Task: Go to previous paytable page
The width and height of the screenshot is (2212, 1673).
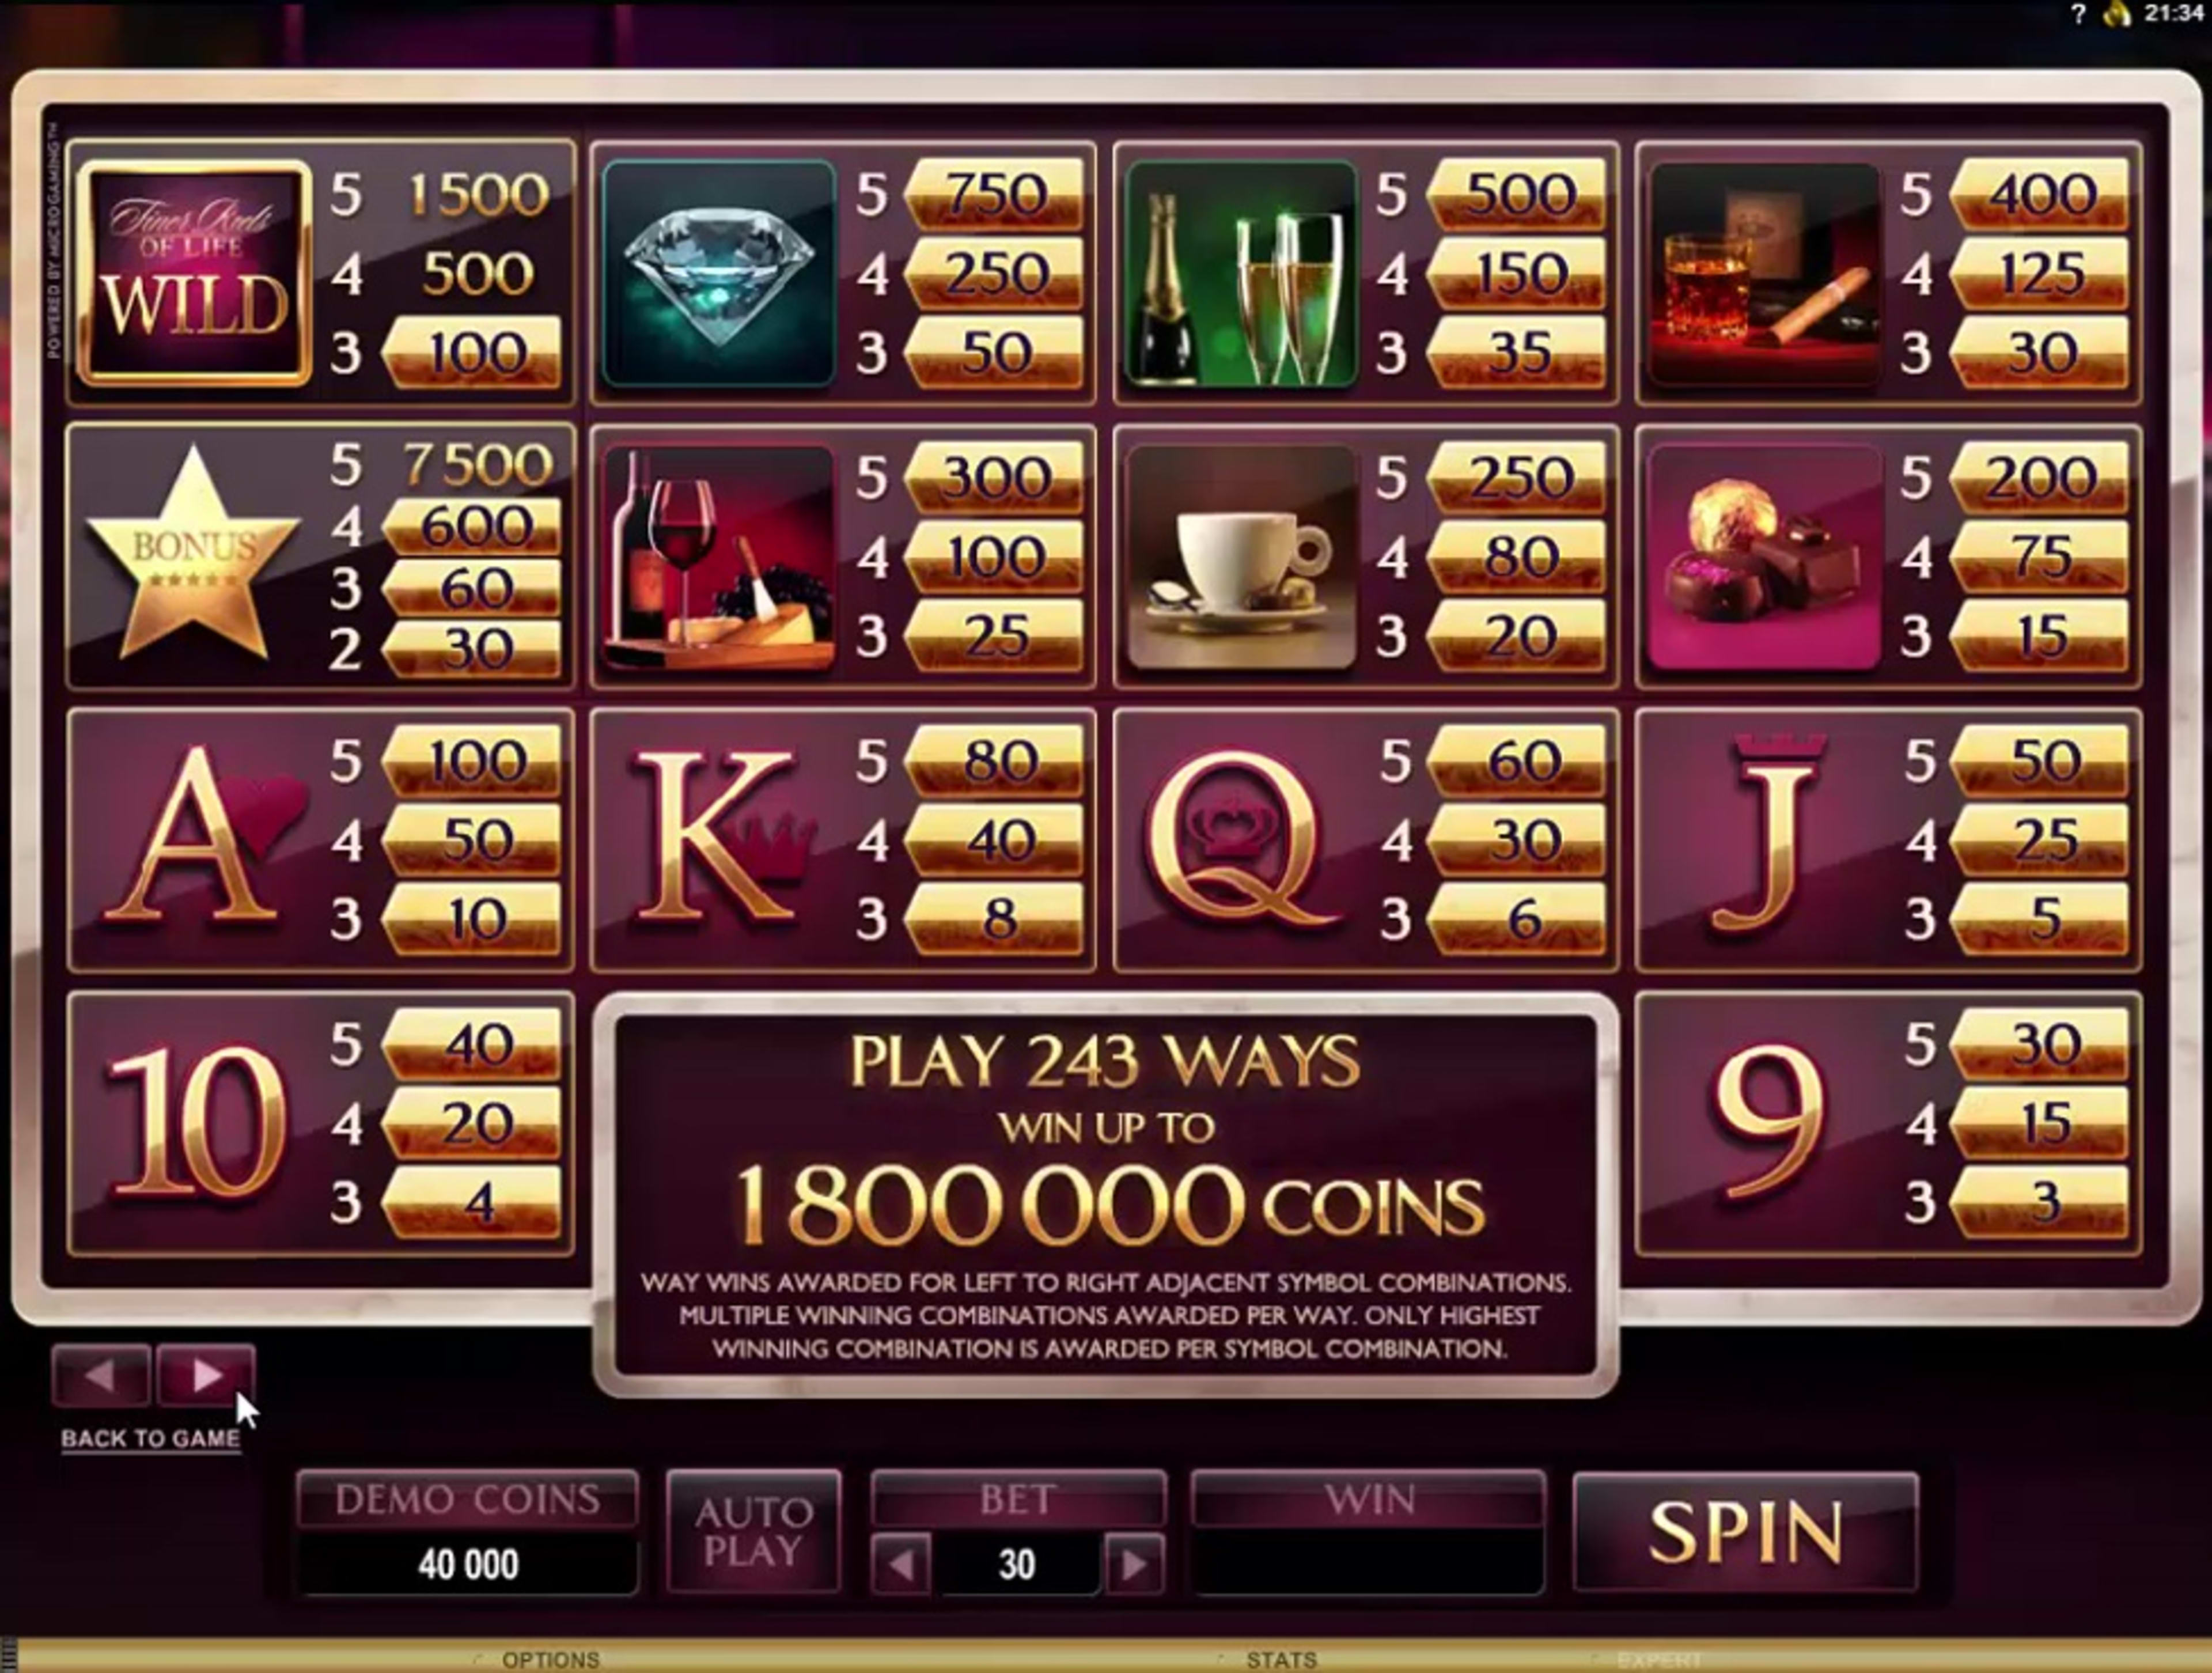Action: 101,1376
